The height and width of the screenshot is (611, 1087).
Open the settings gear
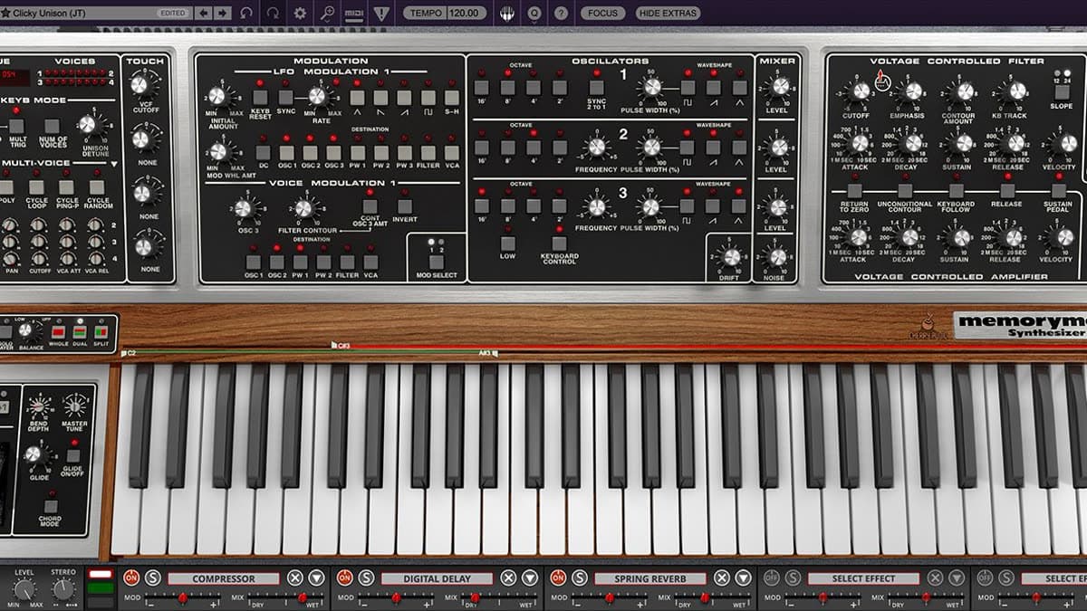click(300, 14)
